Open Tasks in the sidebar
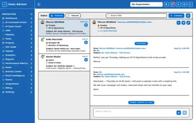Screen dimensions: 196x123 (8, 39)
